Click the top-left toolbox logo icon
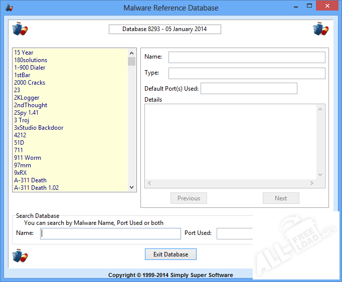342x282 pixels. 20,29
